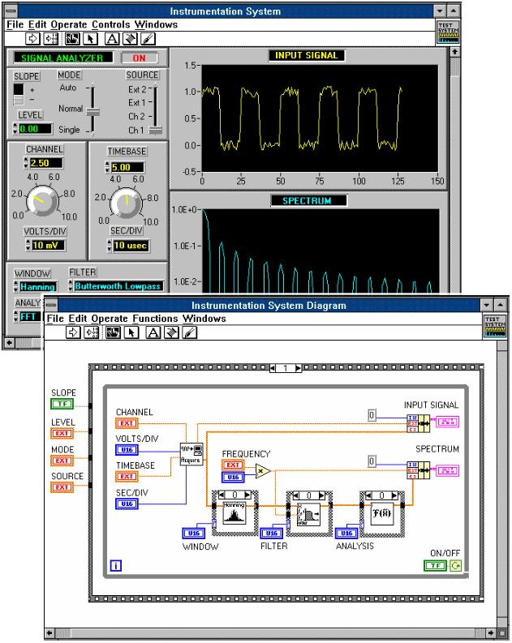
Task: Click SLOPE TF boolean terminal
Action: (x=62, y=404)
